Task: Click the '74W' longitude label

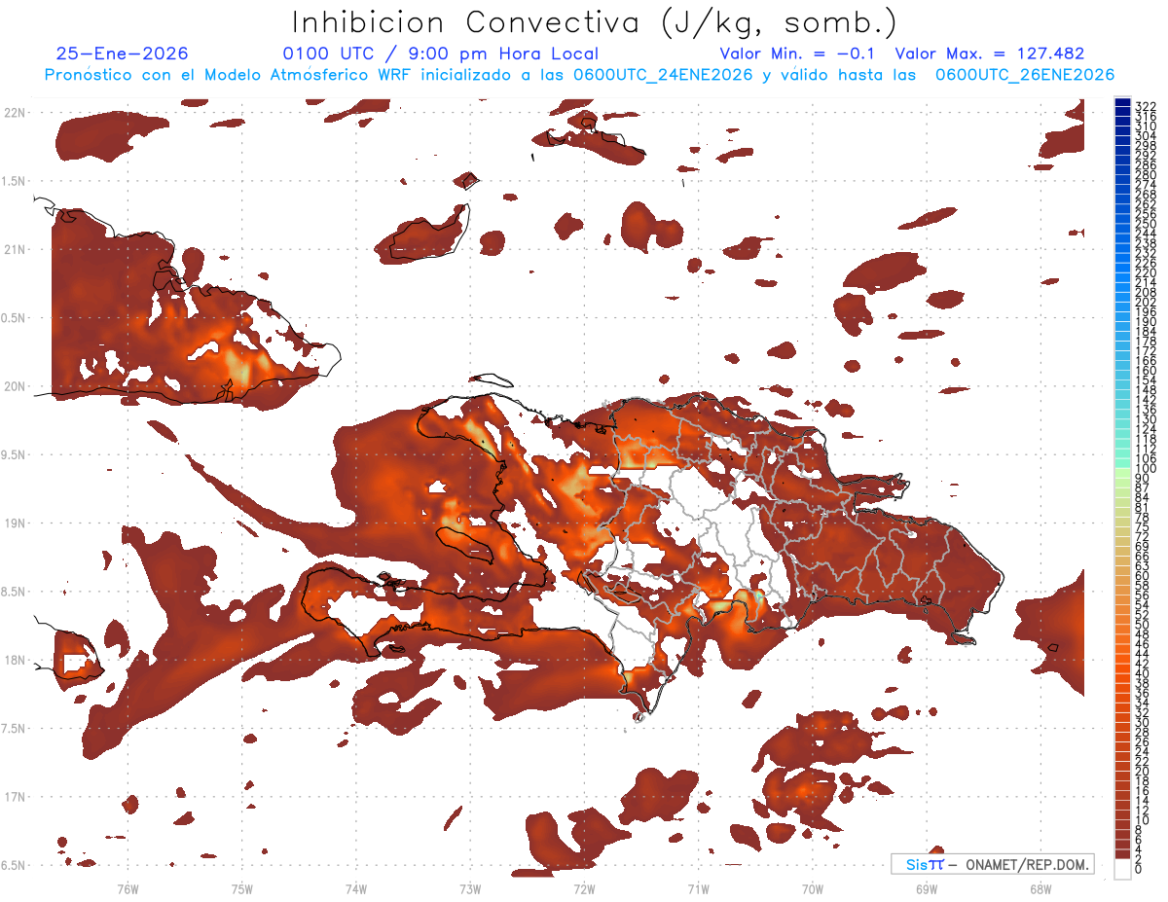Action: pyautogui.click(x=356, y=888)
